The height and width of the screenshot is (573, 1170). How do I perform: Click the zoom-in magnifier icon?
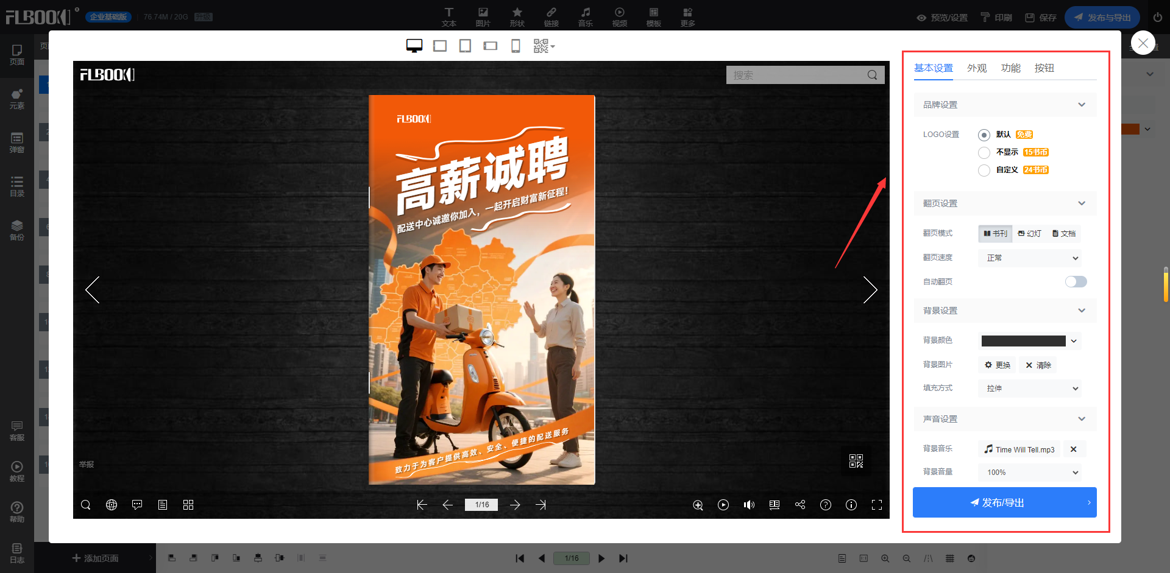coord(698,505)
